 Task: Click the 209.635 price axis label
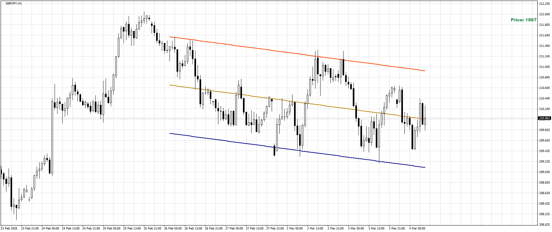(x=544, y=141)
